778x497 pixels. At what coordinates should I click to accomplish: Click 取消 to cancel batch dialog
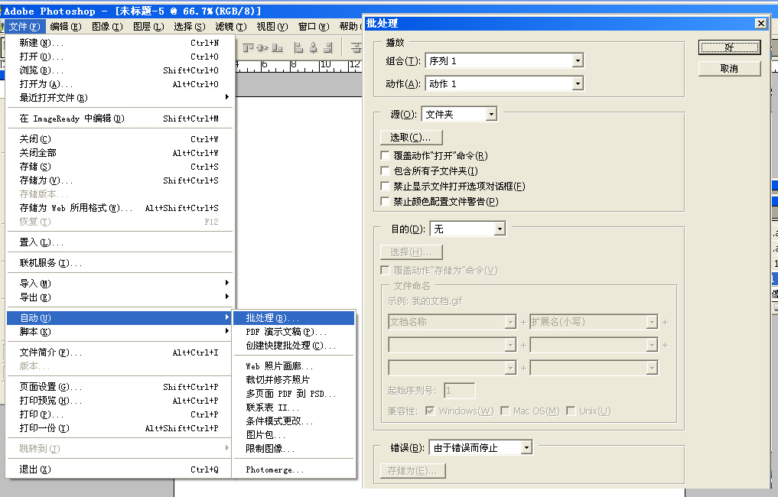tap(729, 69)
